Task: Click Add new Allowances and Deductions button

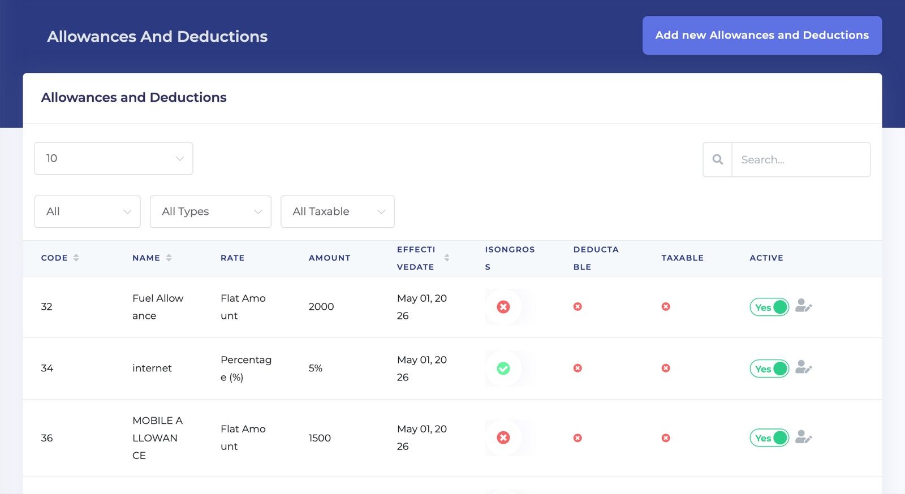Action: (x=762, y=35)
